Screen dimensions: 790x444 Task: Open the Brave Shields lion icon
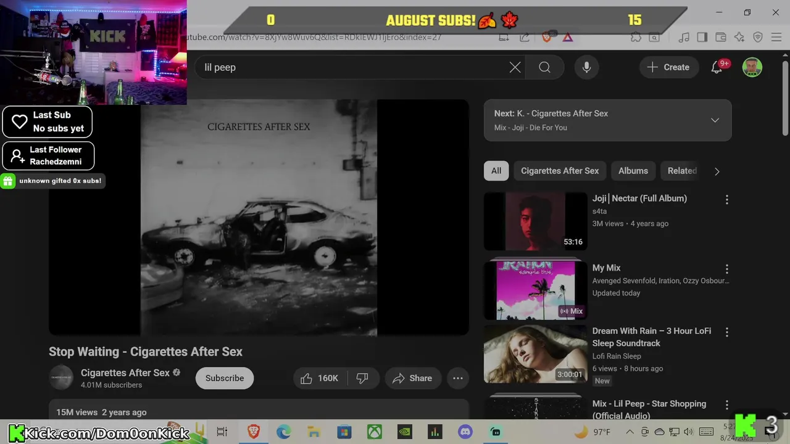(x=546, y=37)
